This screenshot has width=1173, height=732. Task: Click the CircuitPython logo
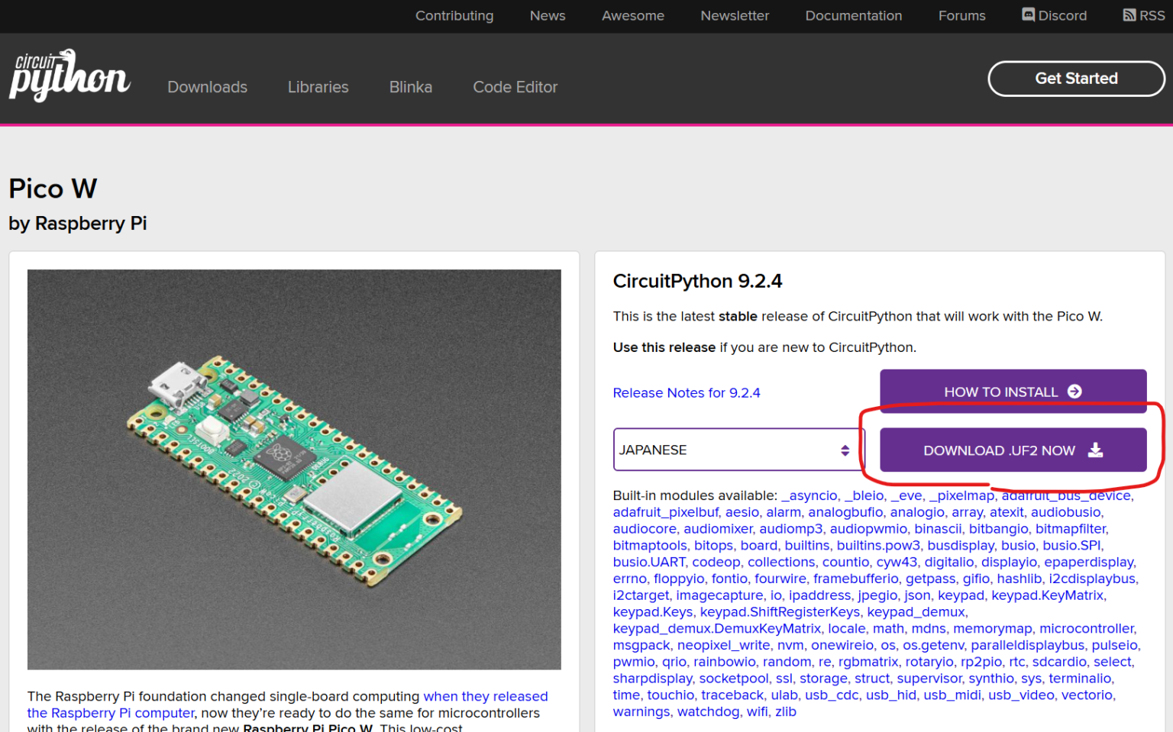tap(69, 76)
